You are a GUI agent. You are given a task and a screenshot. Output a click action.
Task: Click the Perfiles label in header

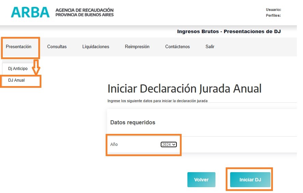pos(273,16)
